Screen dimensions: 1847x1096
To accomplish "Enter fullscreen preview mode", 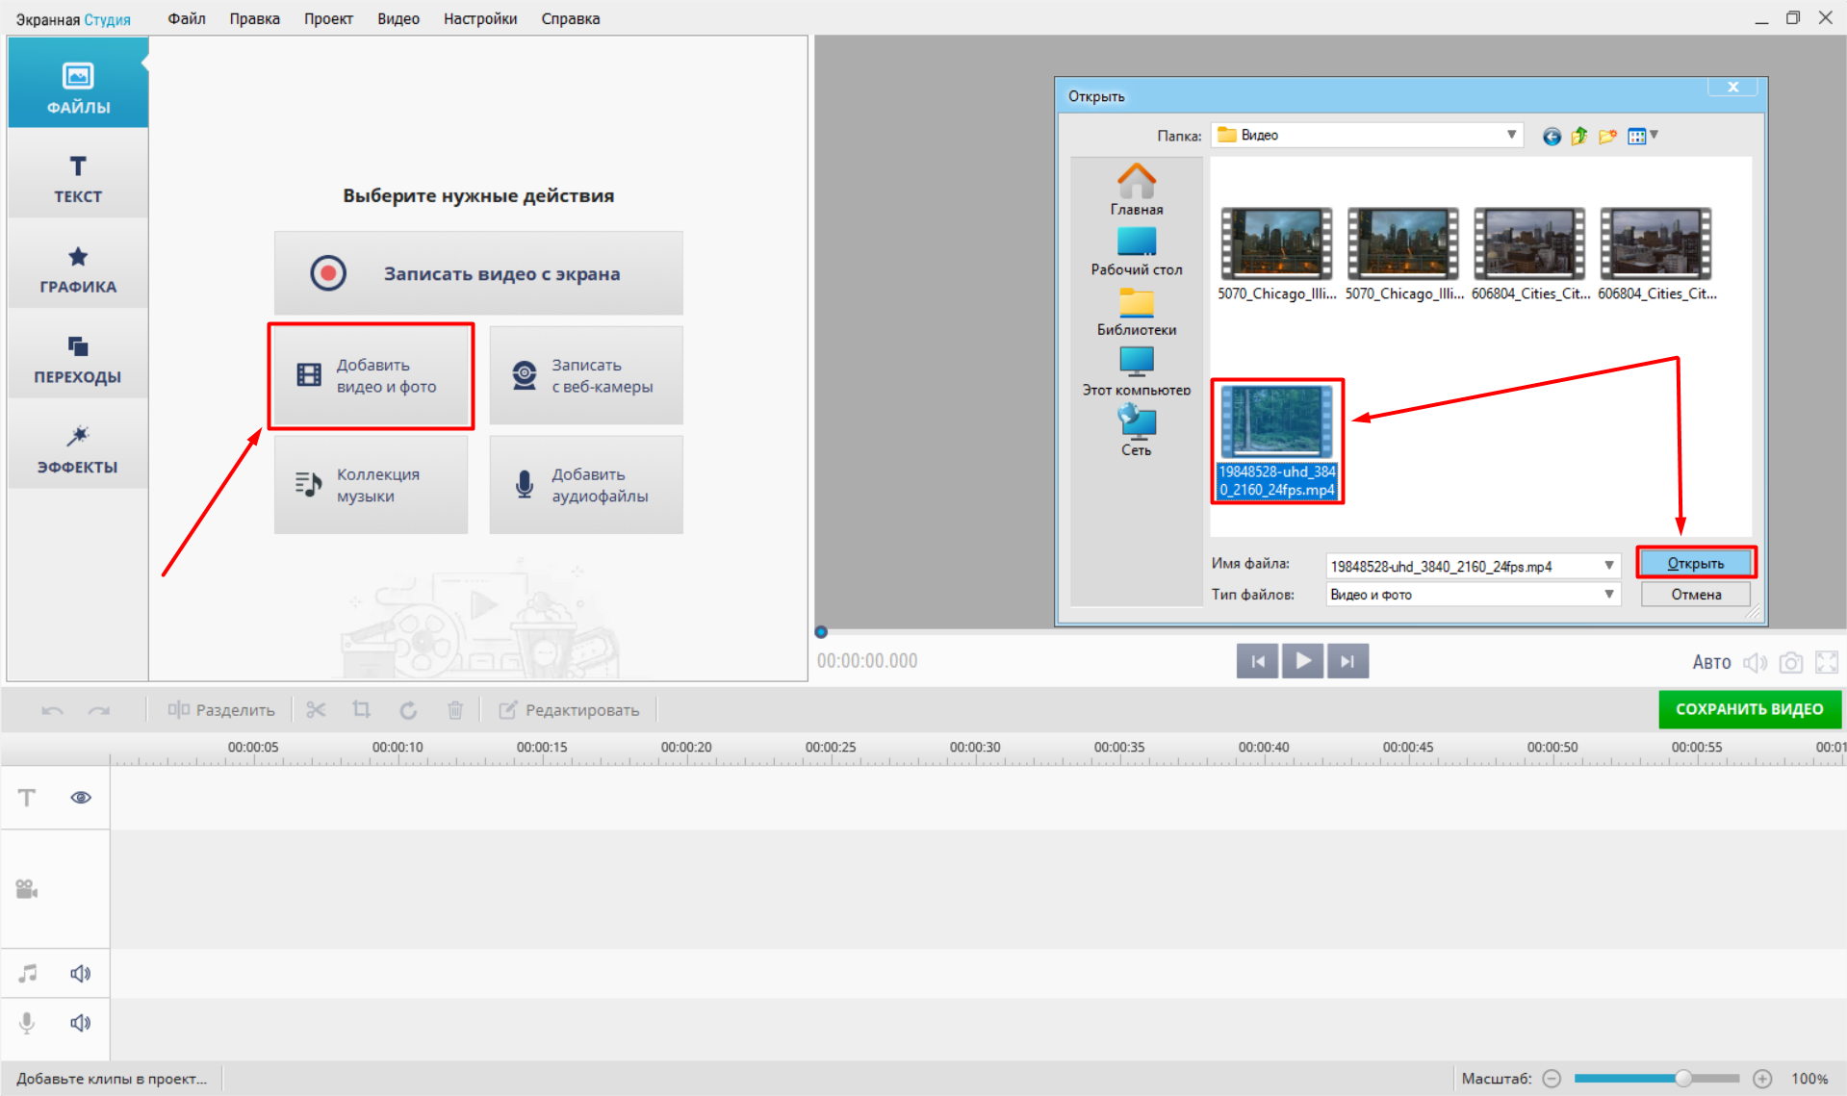I will (x=1826, y=662).
